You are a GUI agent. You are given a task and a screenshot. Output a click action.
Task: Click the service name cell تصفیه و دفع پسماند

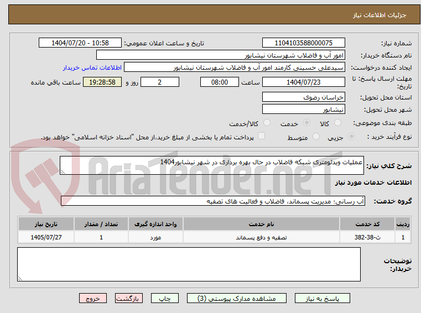261,237
